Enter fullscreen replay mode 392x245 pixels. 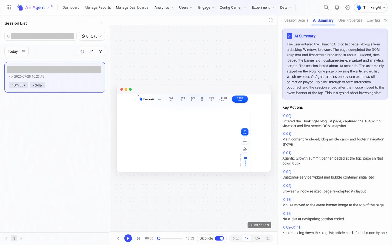click(271, 20)
